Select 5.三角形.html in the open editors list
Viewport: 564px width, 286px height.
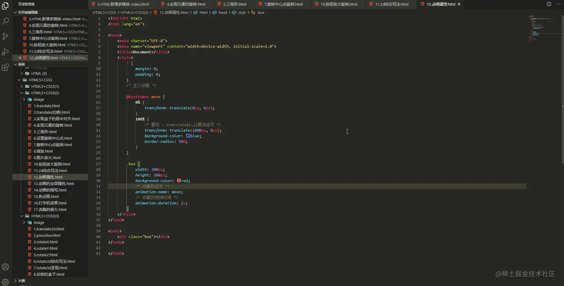coord(50,32)
